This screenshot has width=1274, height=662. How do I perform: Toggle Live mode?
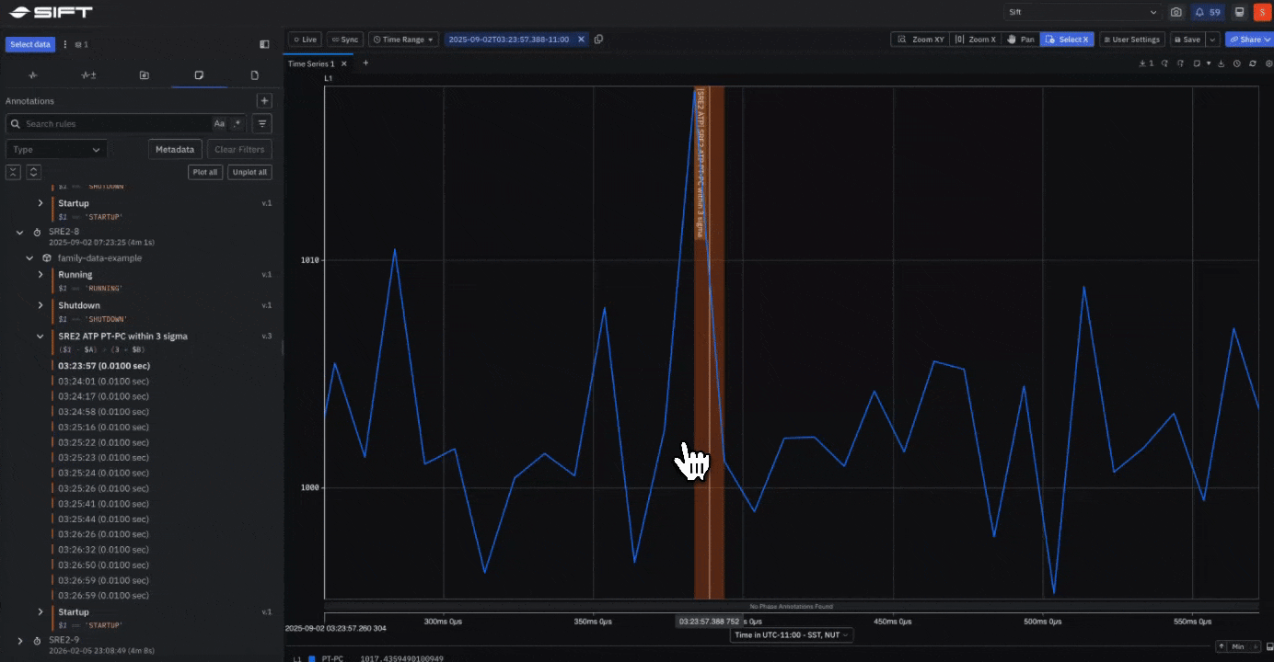coord(305,40)
